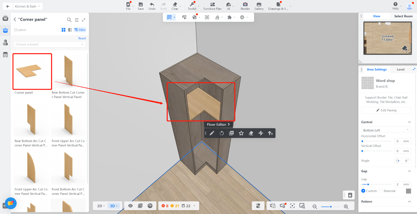Collapse the Gap section
The image size is (417, 214).
[x=409, y=171]
